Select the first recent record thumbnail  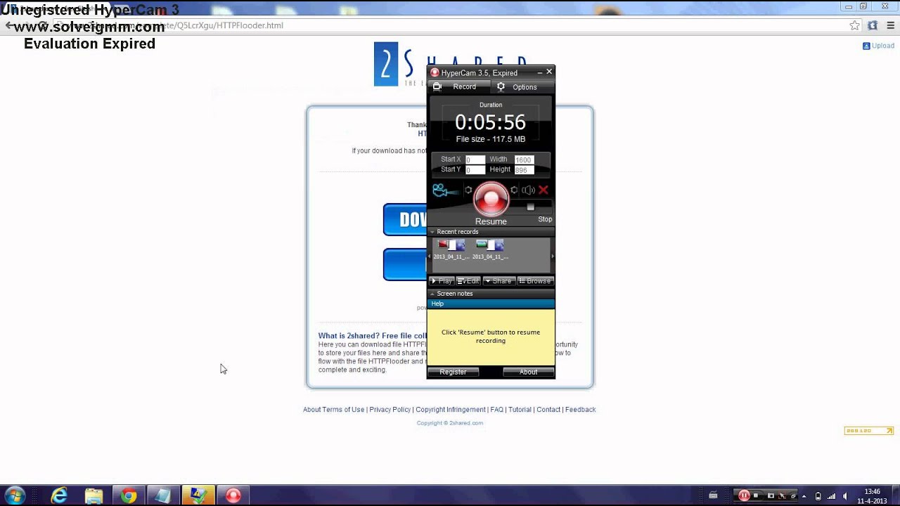[451, 245]
